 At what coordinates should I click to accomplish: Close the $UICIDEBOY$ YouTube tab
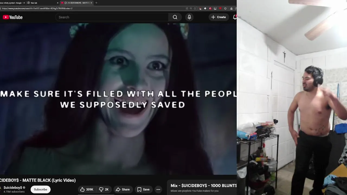(x=91, y=3)
